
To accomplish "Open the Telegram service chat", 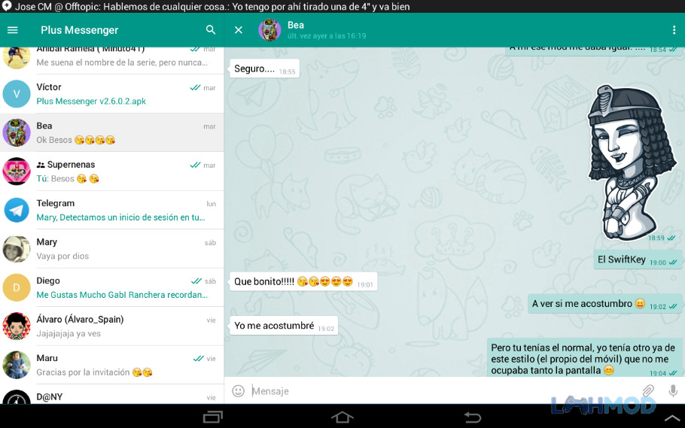I will pyautogui.click(x=112, y=210).
